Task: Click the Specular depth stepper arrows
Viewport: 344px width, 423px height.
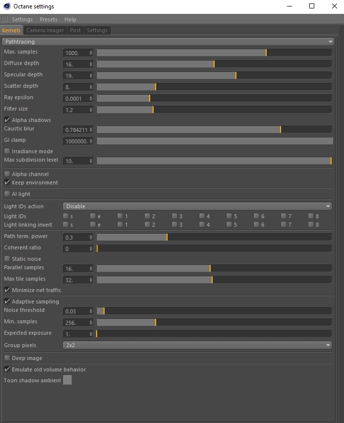Action: 91,75
